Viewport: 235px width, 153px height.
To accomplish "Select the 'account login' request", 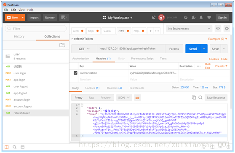I will [x=36, y=99].
